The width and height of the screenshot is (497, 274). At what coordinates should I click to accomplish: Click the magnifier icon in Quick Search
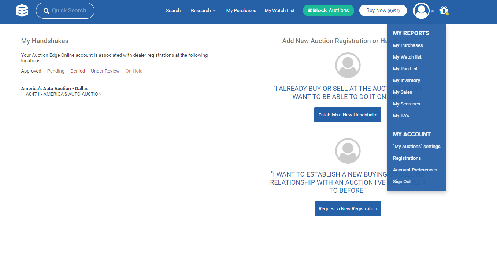tap(46, 11)
